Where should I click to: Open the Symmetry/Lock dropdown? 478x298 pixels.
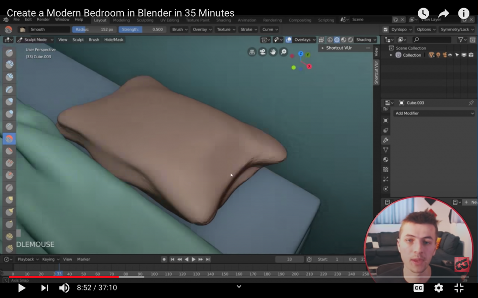coord(457,30)
